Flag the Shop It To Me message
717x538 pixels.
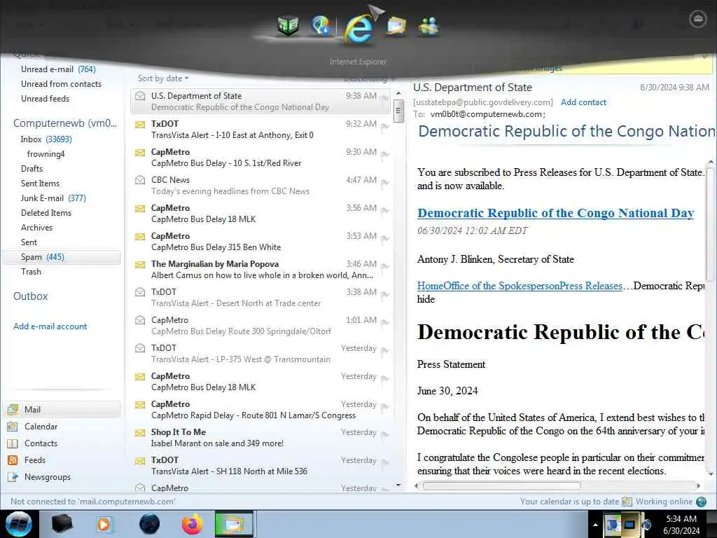pos(385,435)
